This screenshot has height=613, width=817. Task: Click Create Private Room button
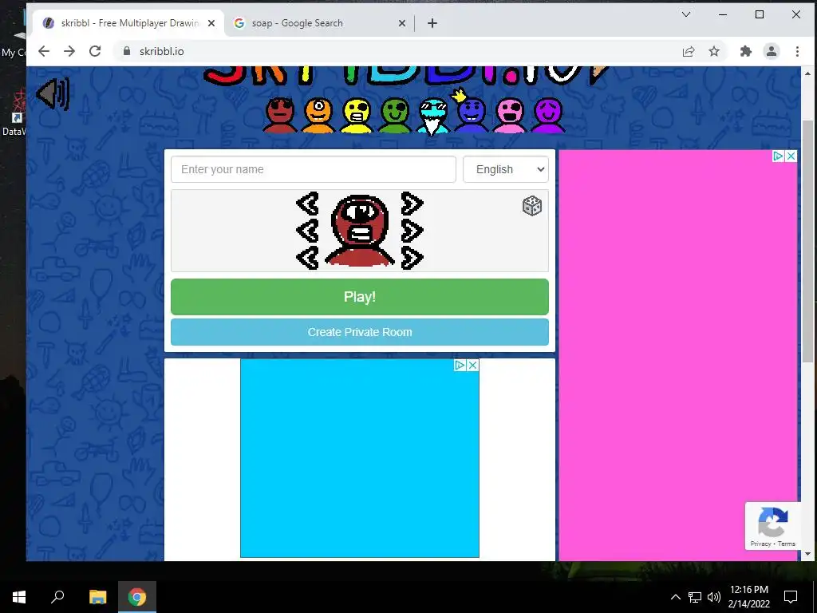click(x=360, y=332)
